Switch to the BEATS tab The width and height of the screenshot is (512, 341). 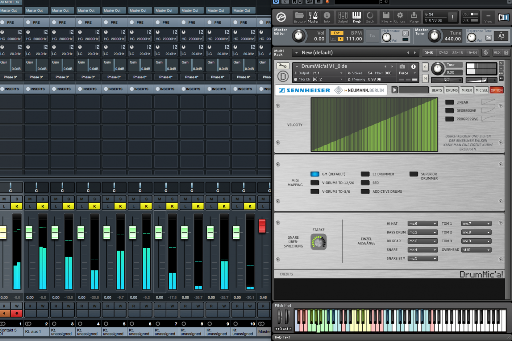(437, 90)
